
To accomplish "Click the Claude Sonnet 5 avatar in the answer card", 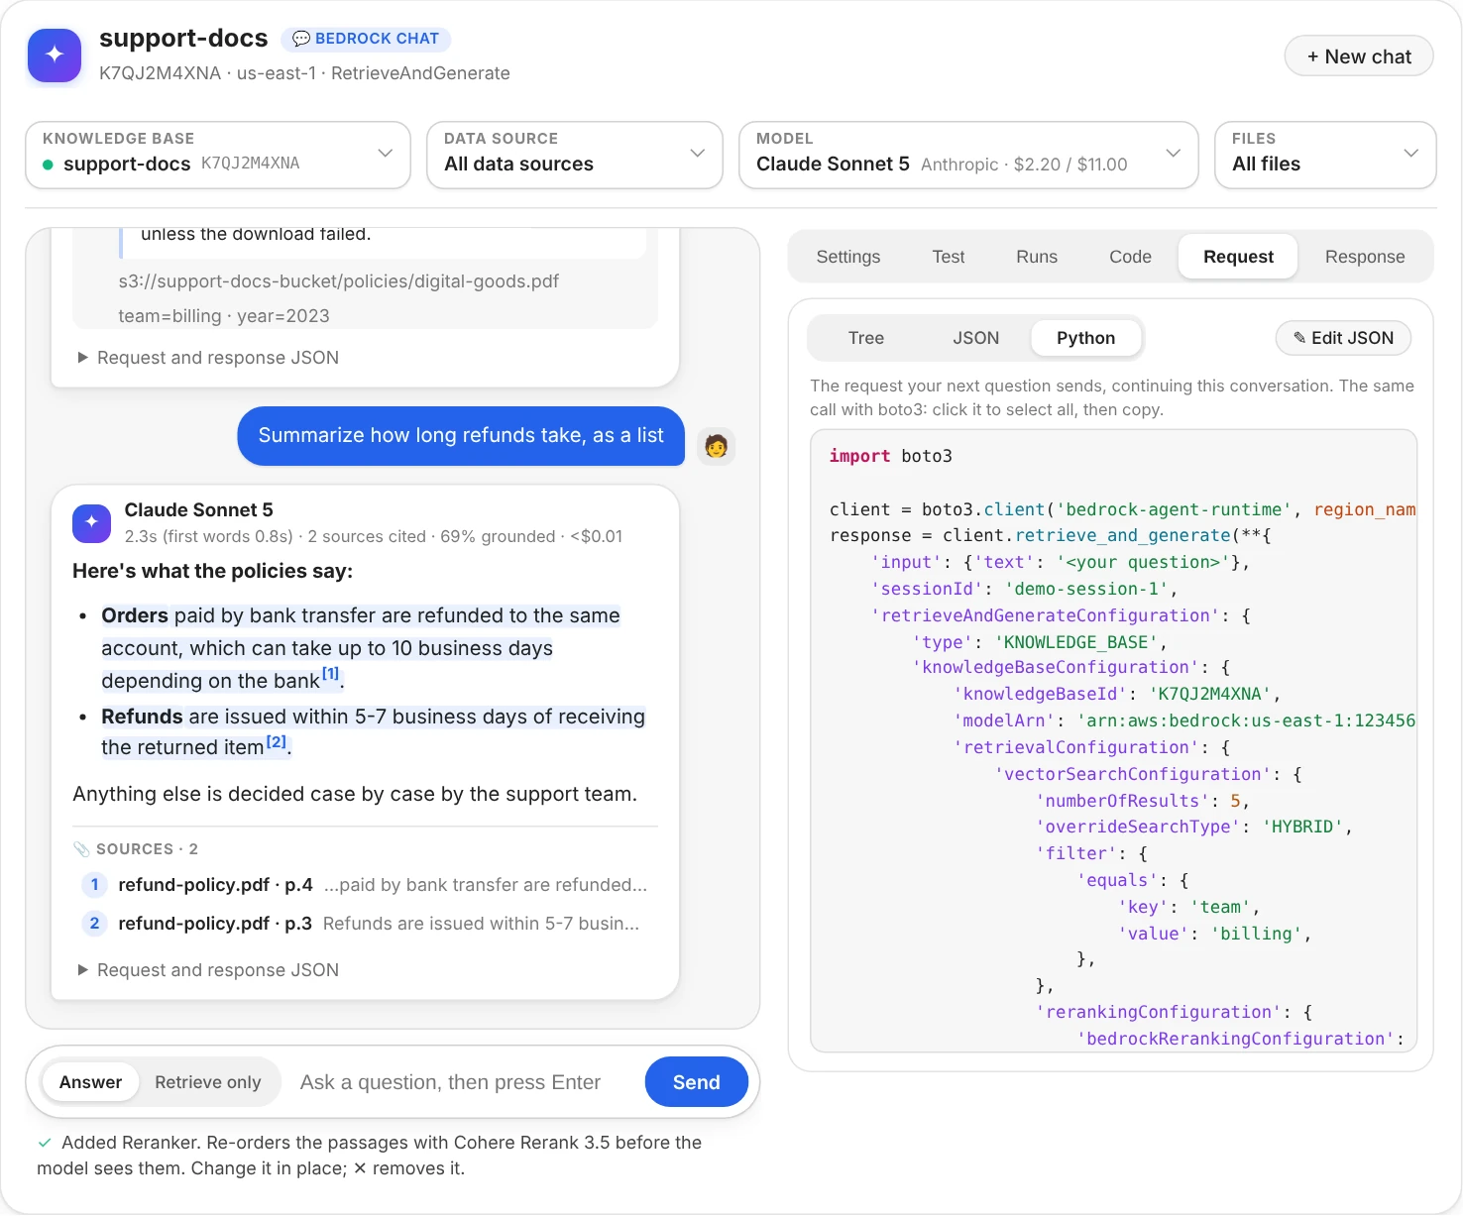I will coord(92,522).
